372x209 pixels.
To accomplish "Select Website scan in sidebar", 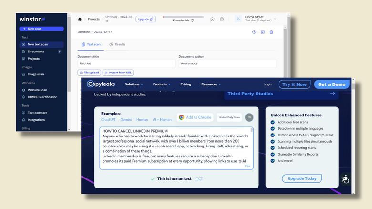I will (x=37, y=90).
